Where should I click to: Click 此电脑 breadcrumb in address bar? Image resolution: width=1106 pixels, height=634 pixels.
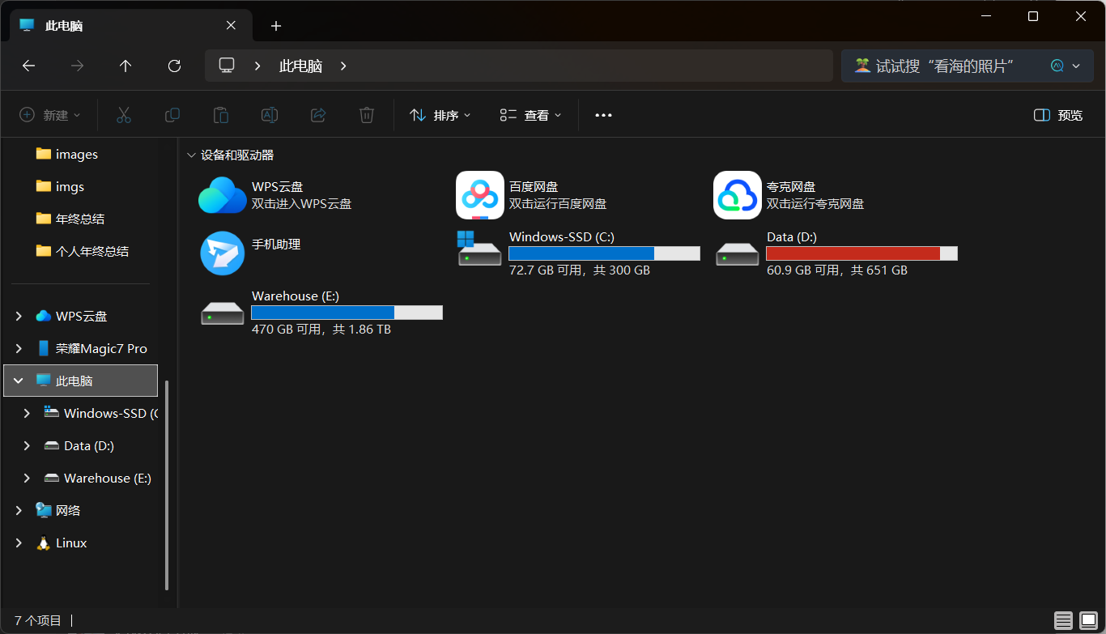tap(300, 66)
